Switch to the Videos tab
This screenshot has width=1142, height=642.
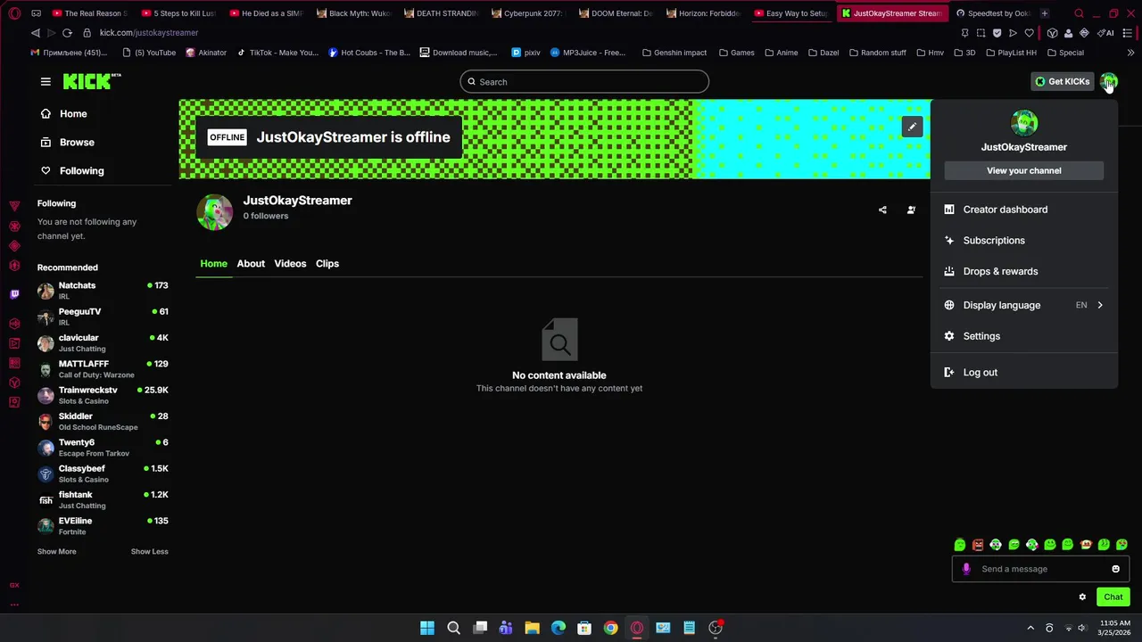click(x=290, y=264)
